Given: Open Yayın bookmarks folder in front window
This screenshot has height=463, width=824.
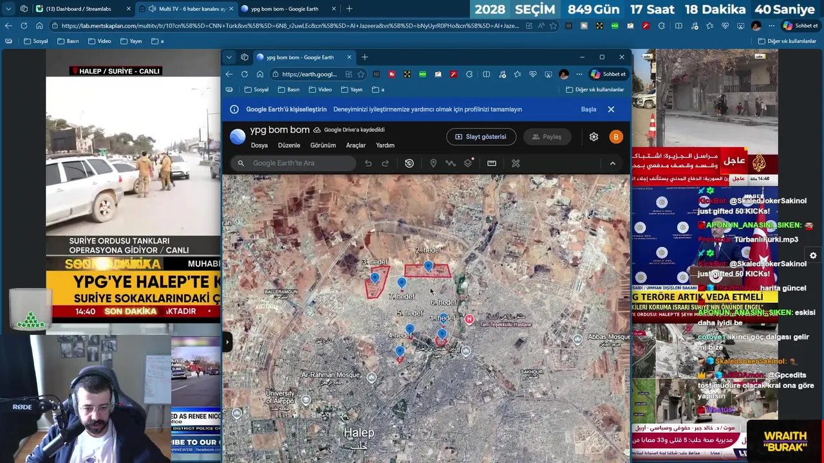Looking at the screenshot, I should click(351, 89).
